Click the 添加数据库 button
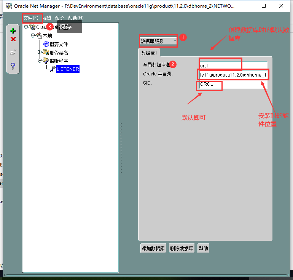The width and height of the screenshot is (293, 280). click(153, 248)
